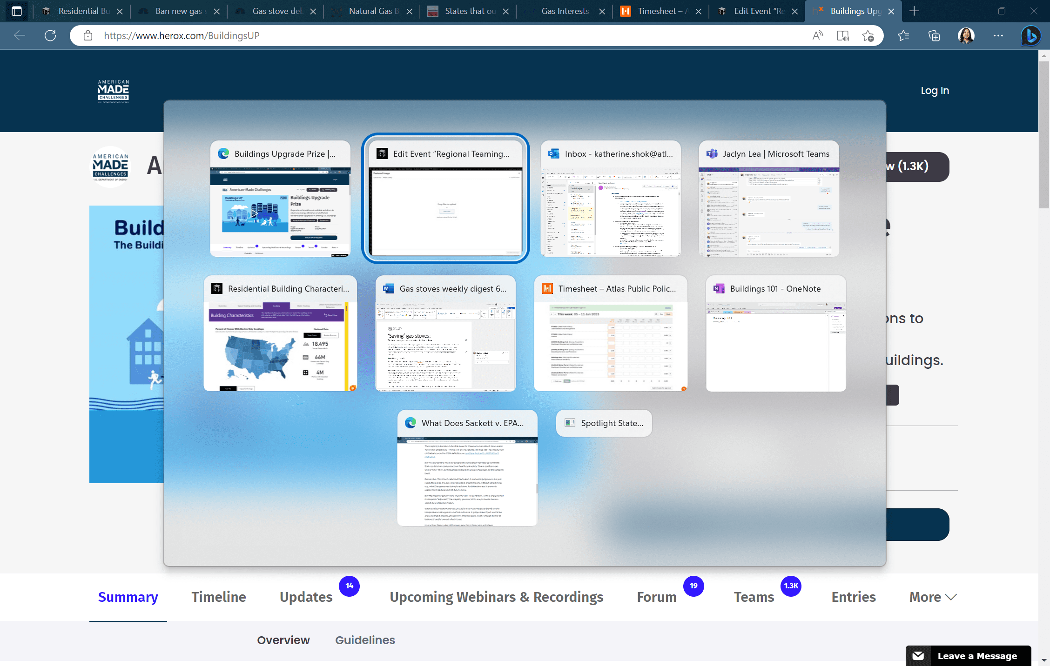This screenshot has width=1050, height=666.
Task: Select the Guidelines sub-tab
Action: coord(365,640)
